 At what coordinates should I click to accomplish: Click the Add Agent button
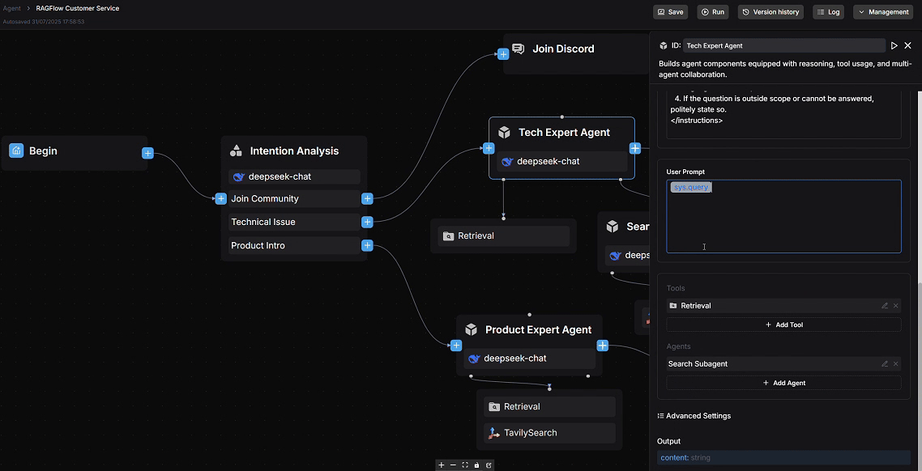pyautogui.click(x=783, y=383)
